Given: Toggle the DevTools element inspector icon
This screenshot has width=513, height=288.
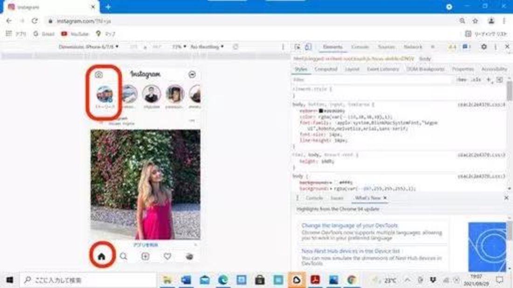Looking at the screenshot, I should point(297,47).
